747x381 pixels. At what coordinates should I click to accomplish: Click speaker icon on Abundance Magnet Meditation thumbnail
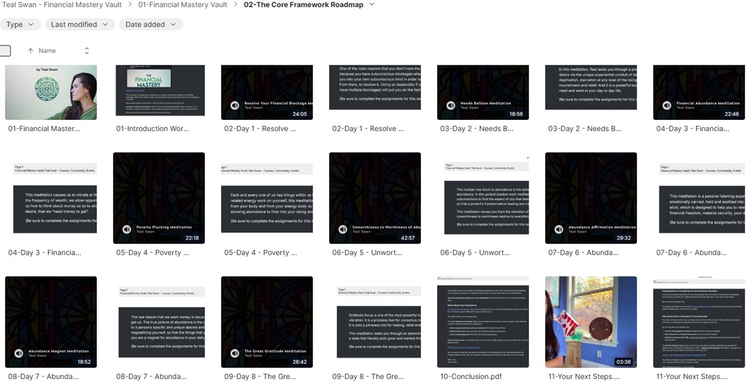pos(19,353)
